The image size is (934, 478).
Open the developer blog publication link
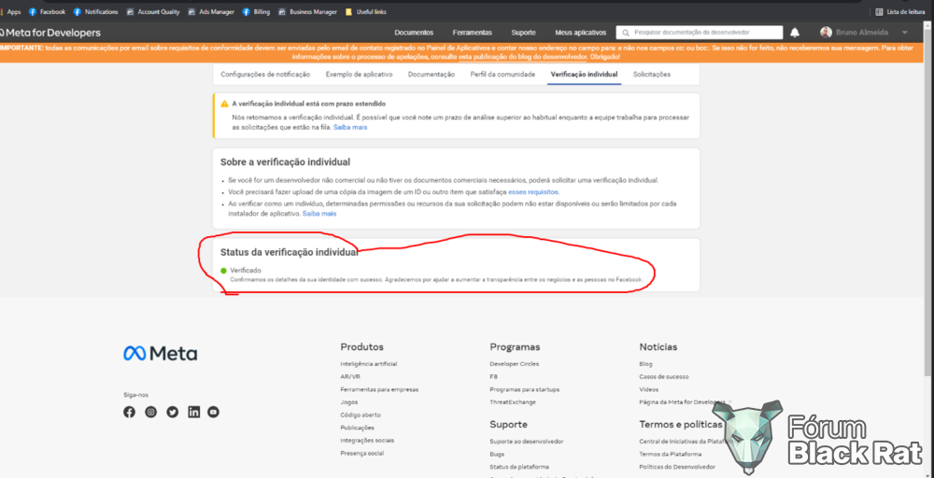tap(522, 57)
